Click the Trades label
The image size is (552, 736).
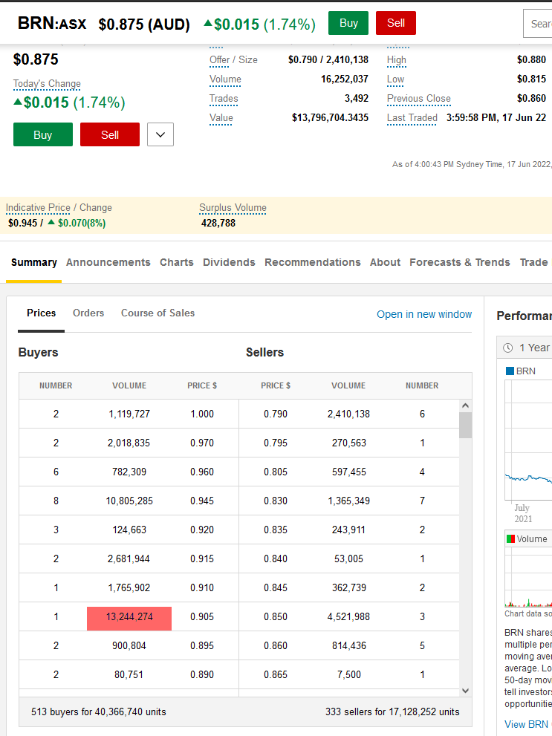click(x=224, y=99)
